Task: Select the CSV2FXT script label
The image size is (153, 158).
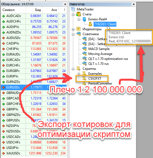Action: click(x=95, y=79)
